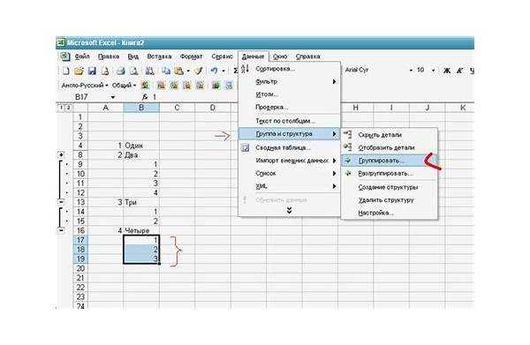
Task: Click the Bold Ж button
Action: click(x=447, y=71)
